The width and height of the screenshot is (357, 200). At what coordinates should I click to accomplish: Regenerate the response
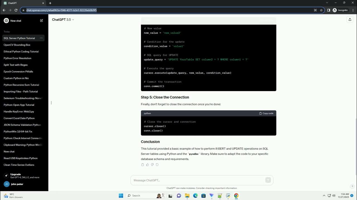(x=157, y=165)
